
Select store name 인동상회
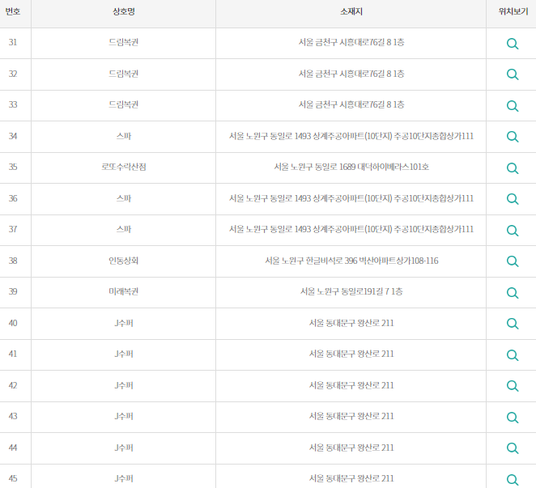[x=123, y=261]
